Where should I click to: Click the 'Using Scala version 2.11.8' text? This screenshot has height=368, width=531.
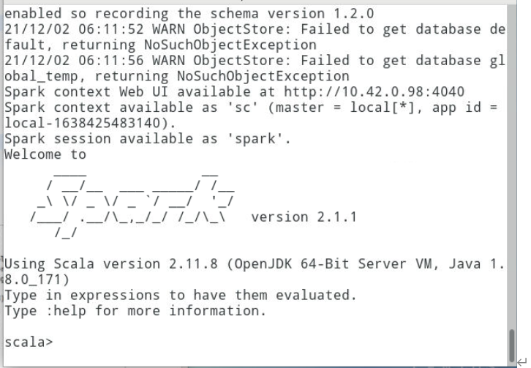coord(110,263)
